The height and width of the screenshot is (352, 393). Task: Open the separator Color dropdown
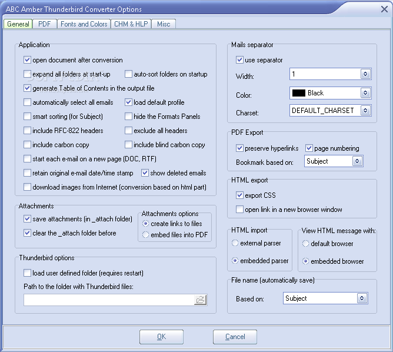point(365,93)
